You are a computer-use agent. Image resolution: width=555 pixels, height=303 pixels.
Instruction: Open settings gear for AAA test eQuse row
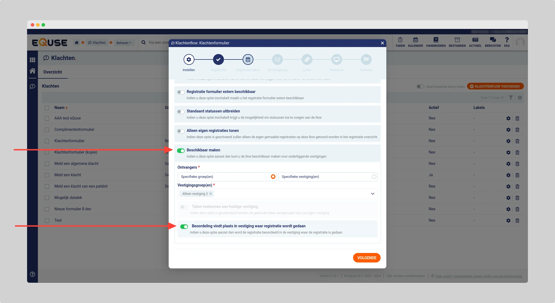pyautogui.click(x=508, y=118)
